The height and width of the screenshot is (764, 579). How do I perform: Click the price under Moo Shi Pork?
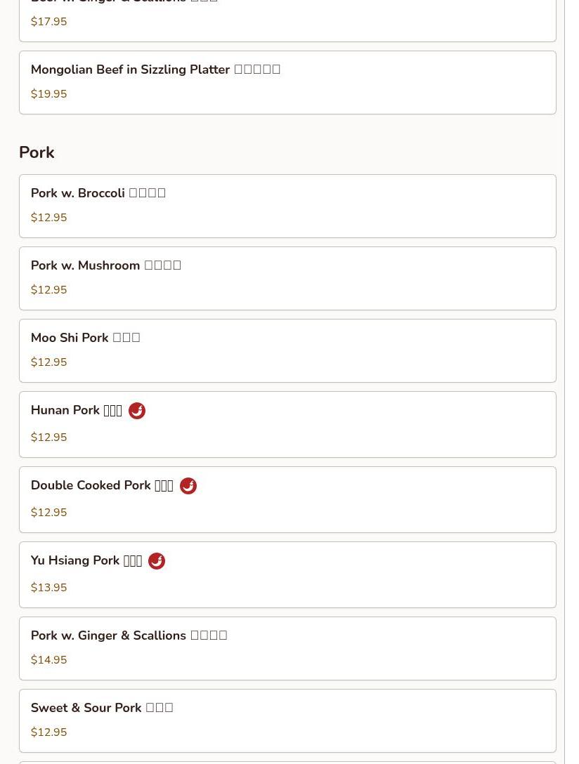(49, 362)
